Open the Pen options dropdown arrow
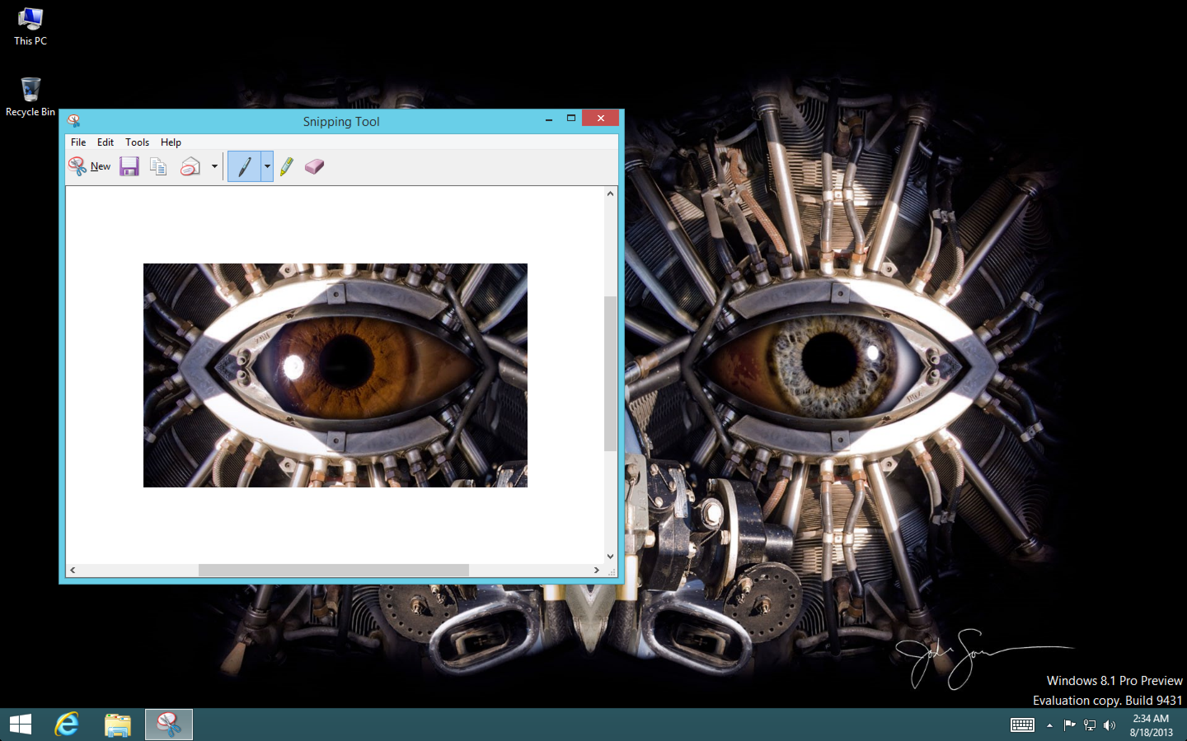1187x741 pixels. [267, 166]
